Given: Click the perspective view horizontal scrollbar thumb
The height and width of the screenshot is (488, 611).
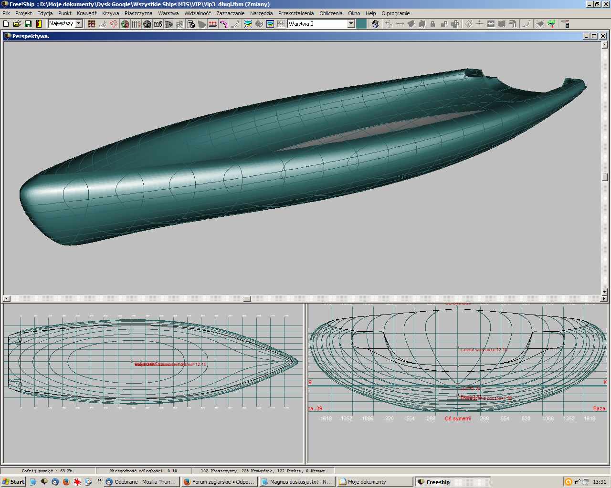Looking at the screenshot, I should (247, 299).
